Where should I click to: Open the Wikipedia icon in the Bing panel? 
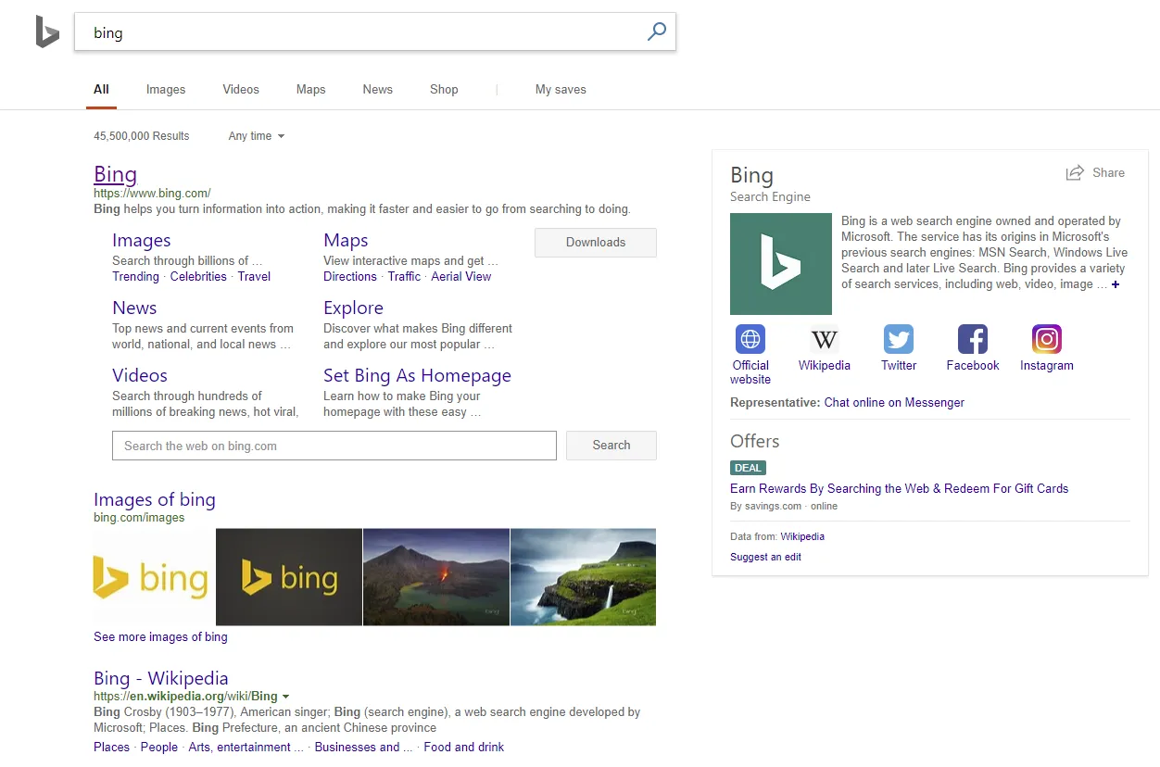tap(824, 339)
